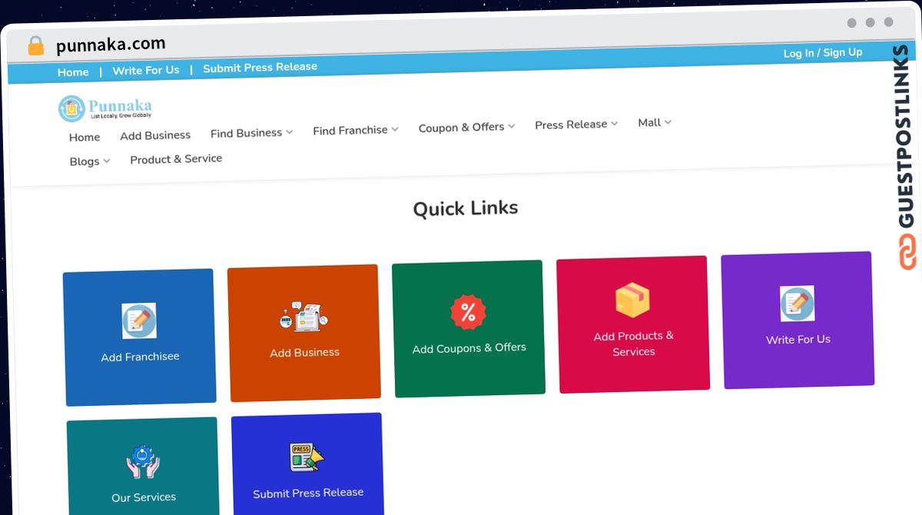Expand the Press Release dropdown chevron
Viewport: 922px width, 515px height.
pos(615,123)
